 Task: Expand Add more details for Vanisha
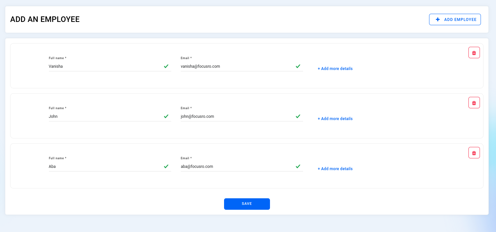tap(335, 69)
